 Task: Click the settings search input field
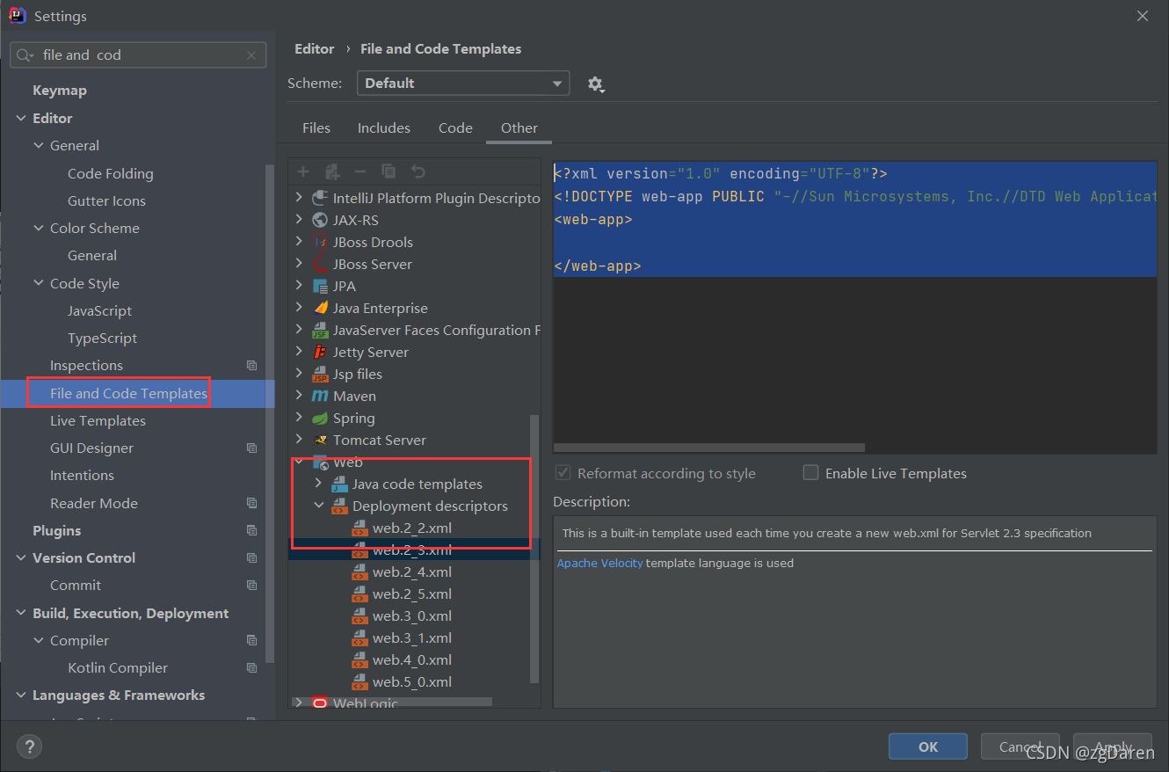click(x=138, y=55)
